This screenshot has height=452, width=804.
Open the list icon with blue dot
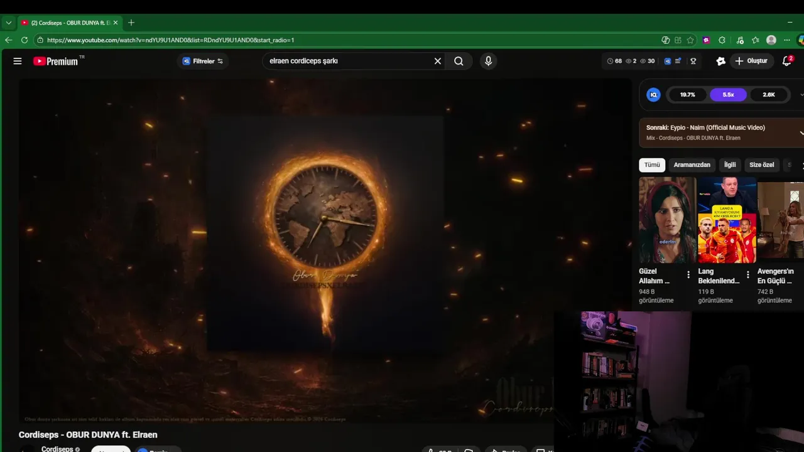[678, 61]
